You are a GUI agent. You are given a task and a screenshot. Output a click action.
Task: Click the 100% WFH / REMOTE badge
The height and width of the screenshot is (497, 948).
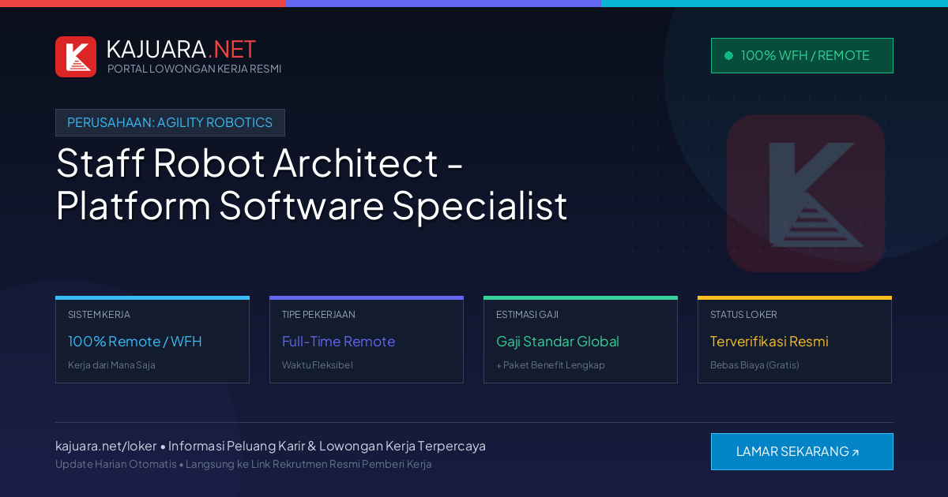pos(802,55)
